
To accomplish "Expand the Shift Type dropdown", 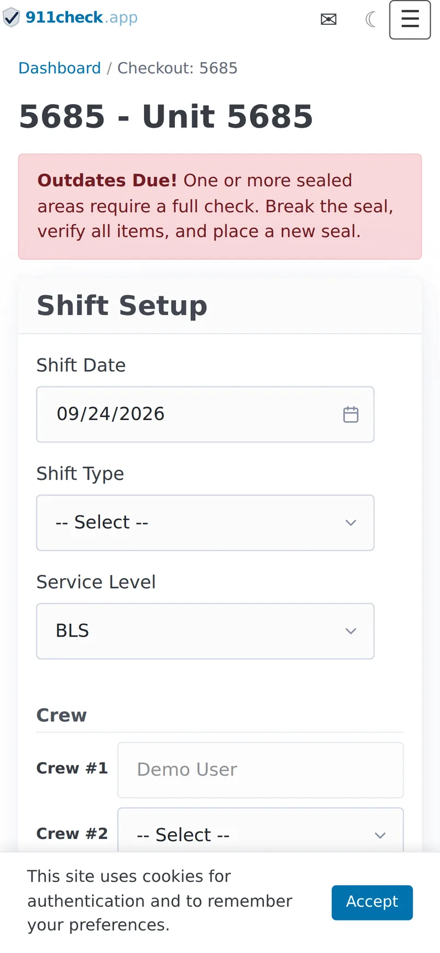I will coord(205,522).
